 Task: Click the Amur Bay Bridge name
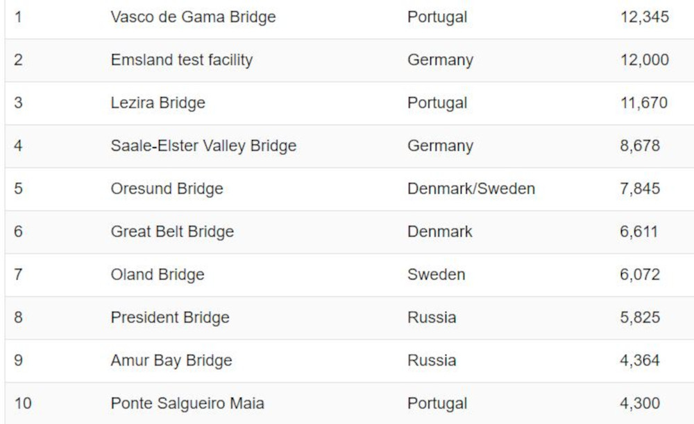point(171,361)
